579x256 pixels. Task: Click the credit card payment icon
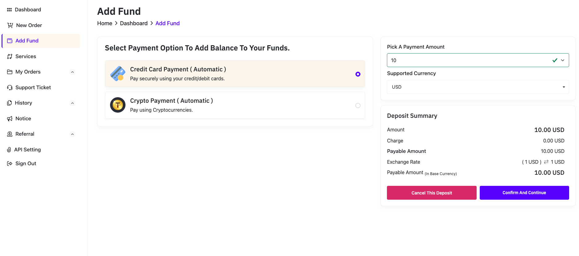click(118, 74)
